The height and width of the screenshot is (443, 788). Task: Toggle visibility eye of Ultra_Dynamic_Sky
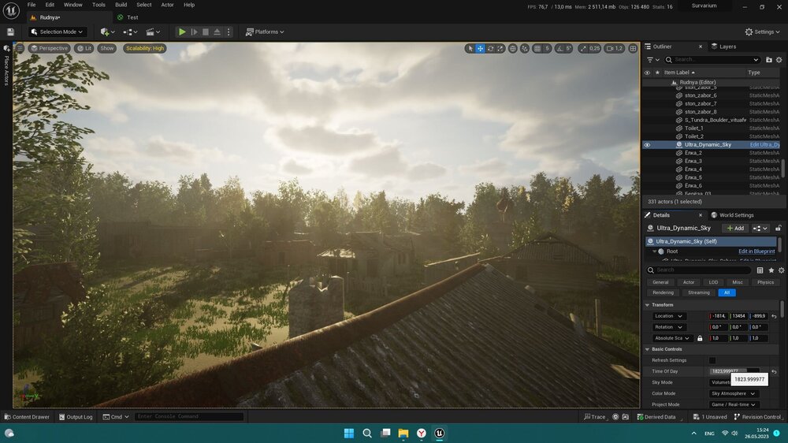[647, 145]
